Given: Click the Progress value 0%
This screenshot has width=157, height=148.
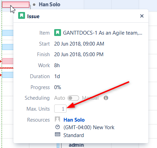Looking at the screenshot, I should (58, 87).
